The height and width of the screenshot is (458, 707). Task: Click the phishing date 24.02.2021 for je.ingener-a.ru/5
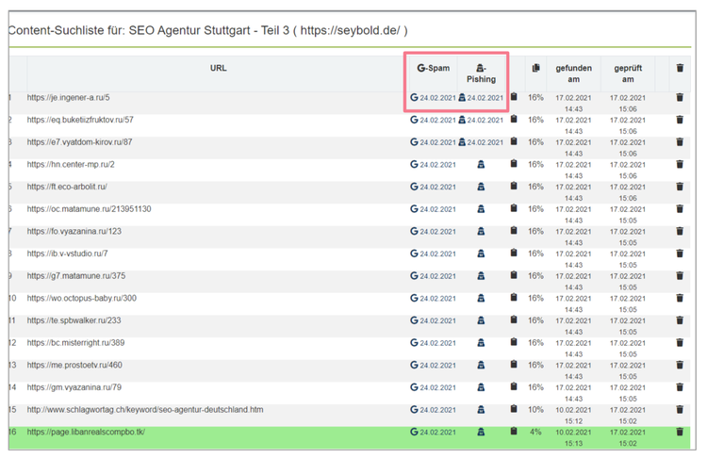485,98
